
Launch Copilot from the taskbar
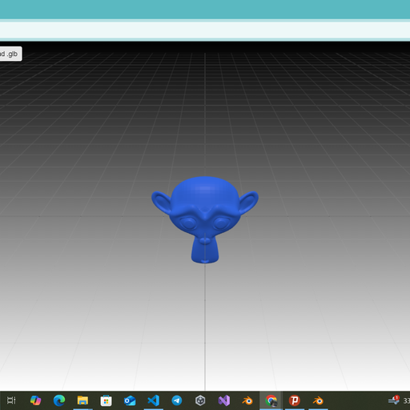tap(35, 400)
